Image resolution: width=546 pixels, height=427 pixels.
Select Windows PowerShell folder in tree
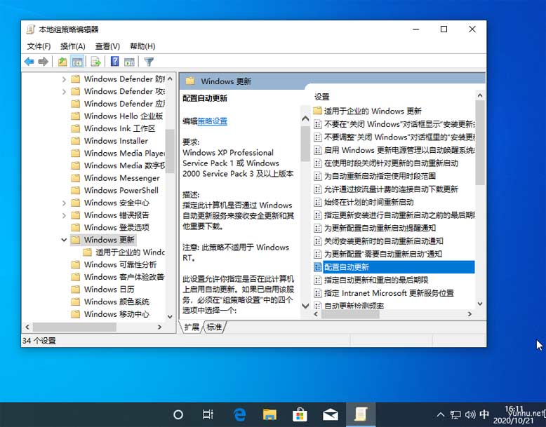[x=114, y=190]
